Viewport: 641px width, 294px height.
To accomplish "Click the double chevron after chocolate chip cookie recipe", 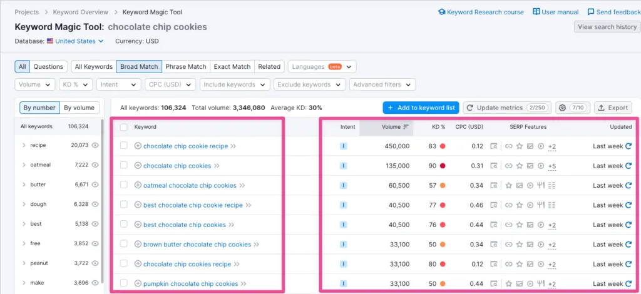I will (x=233, y=146).
